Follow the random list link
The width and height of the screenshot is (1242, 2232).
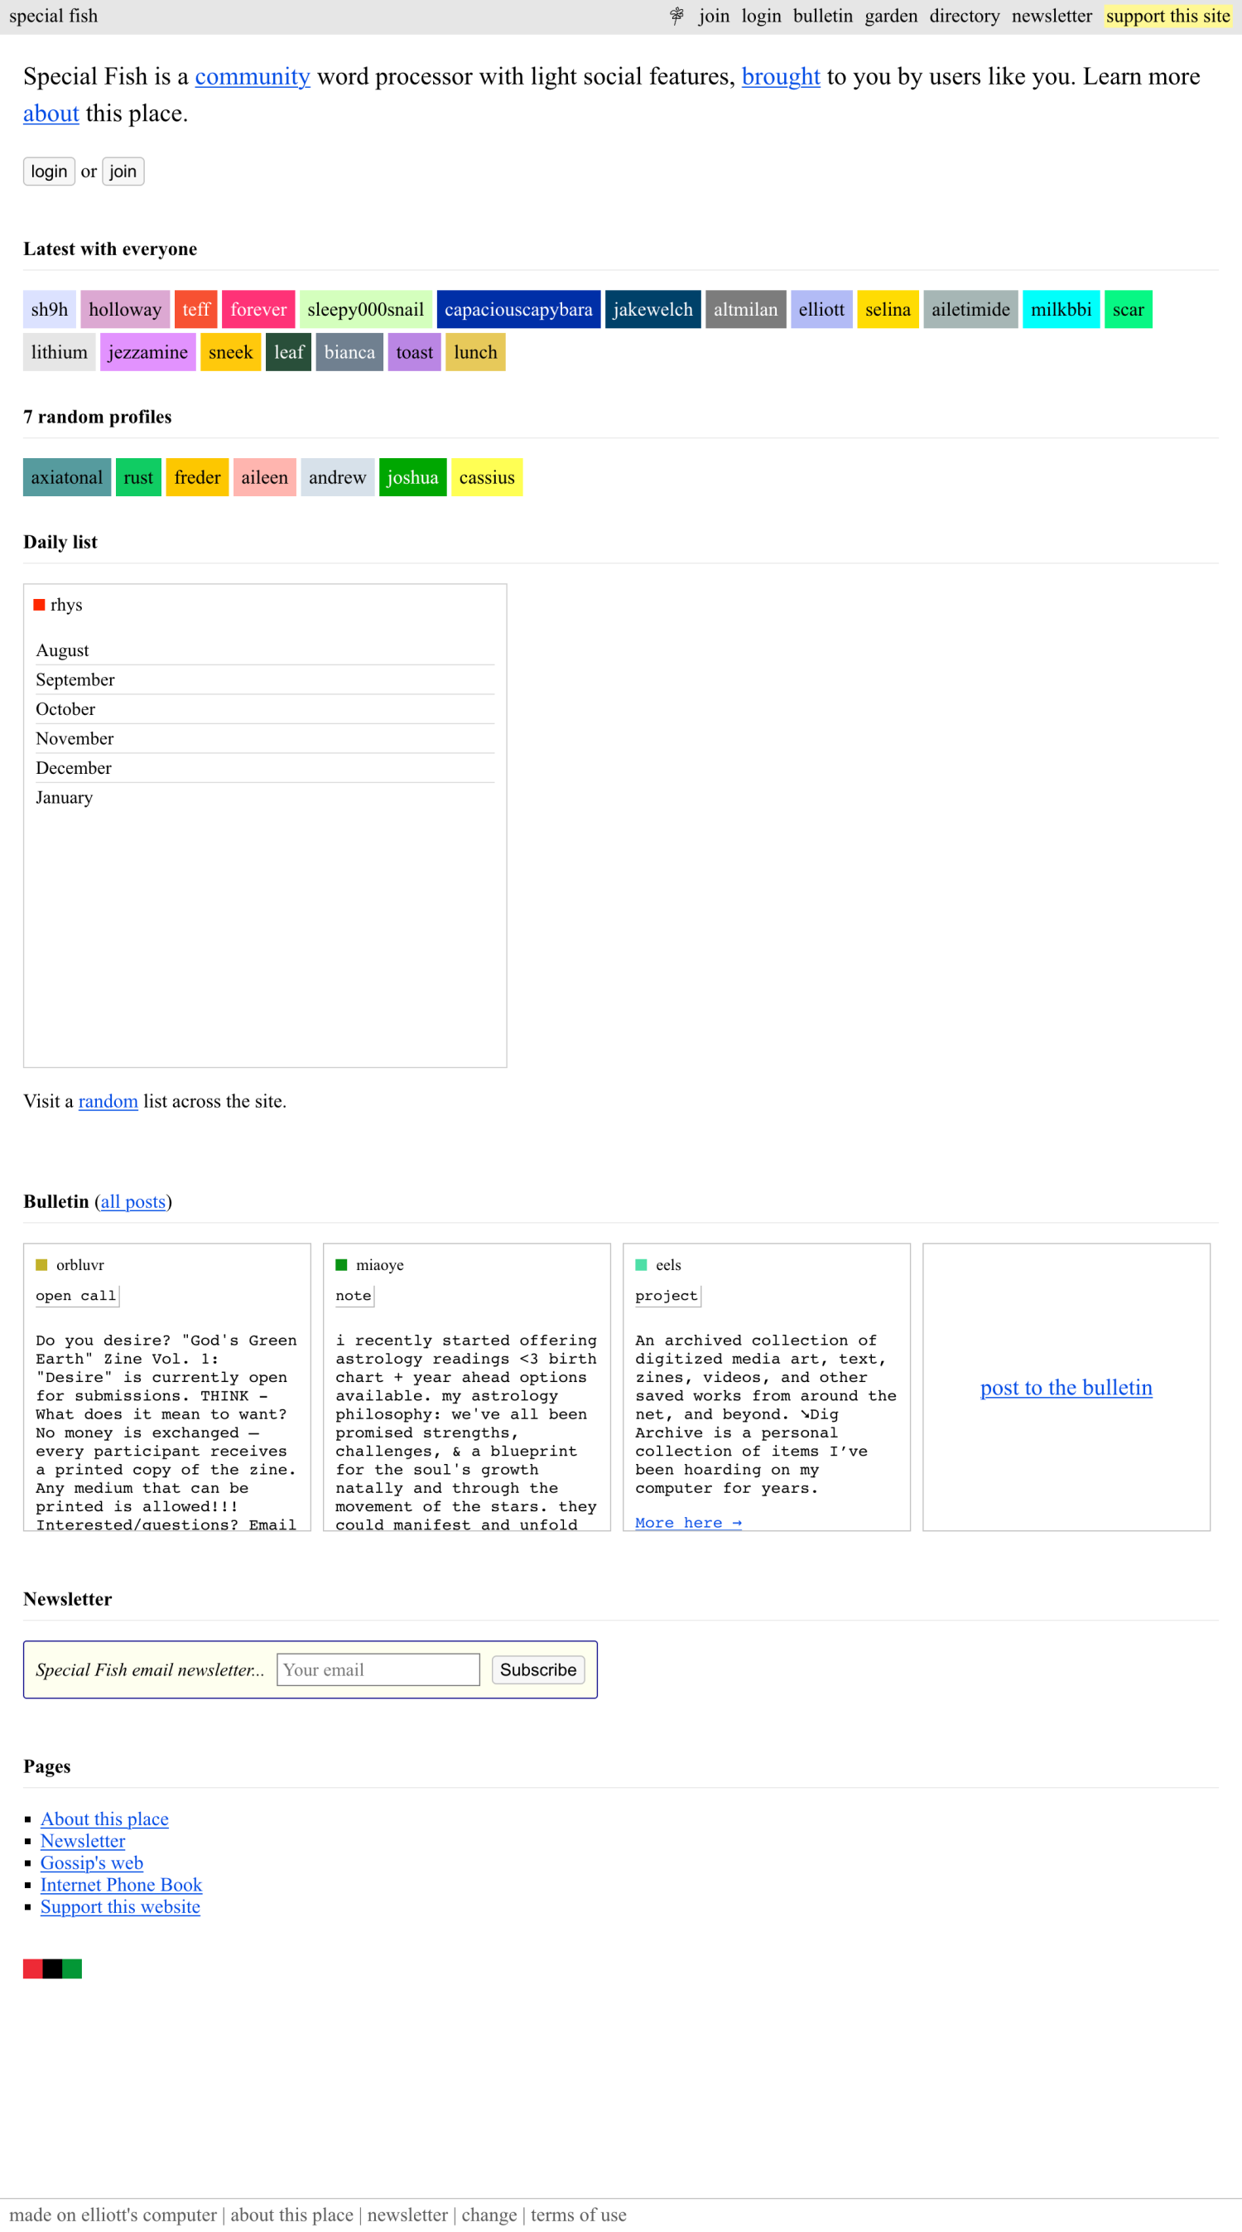(x=108, y=1100)
